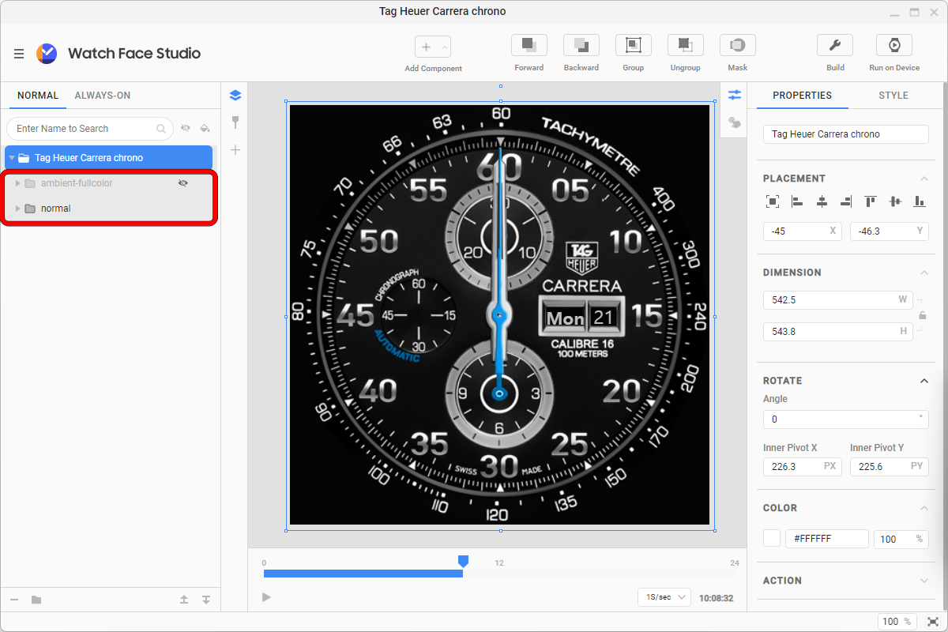Open the Add Component dropdown arrow
This screenshot has width=948, height=632.
444,47
